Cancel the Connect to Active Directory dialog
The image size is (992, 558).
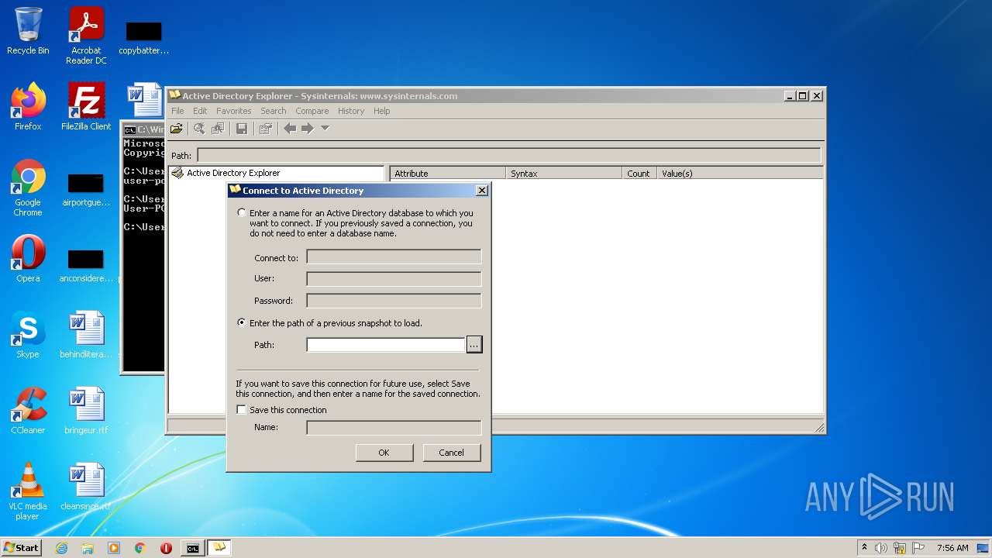coord(452,453)
